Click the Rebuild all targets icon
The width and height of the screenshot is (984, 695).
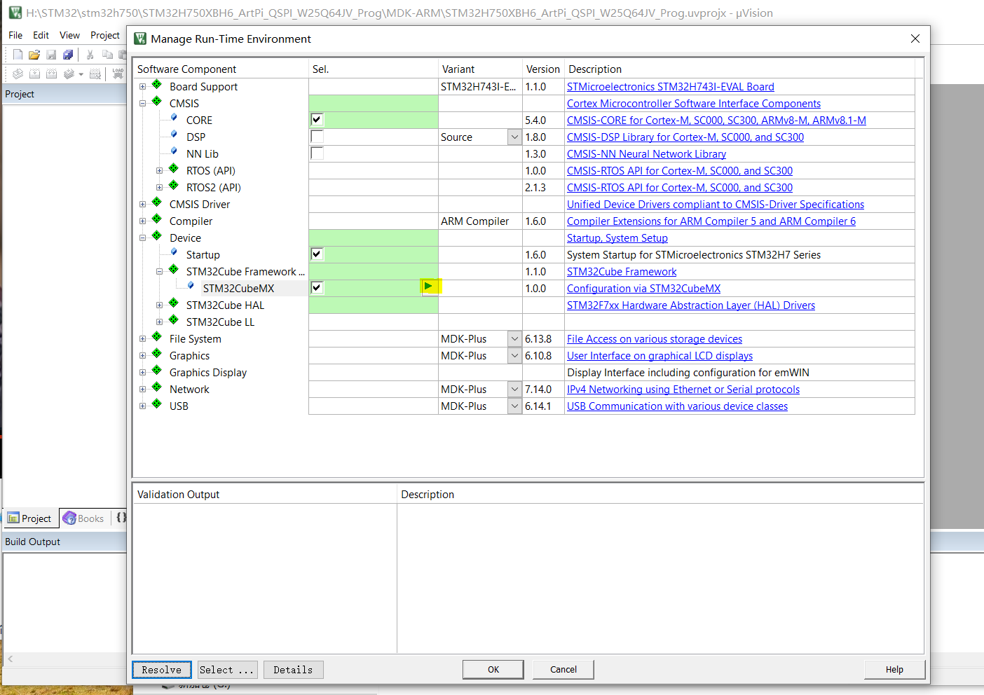pos(51,74)
